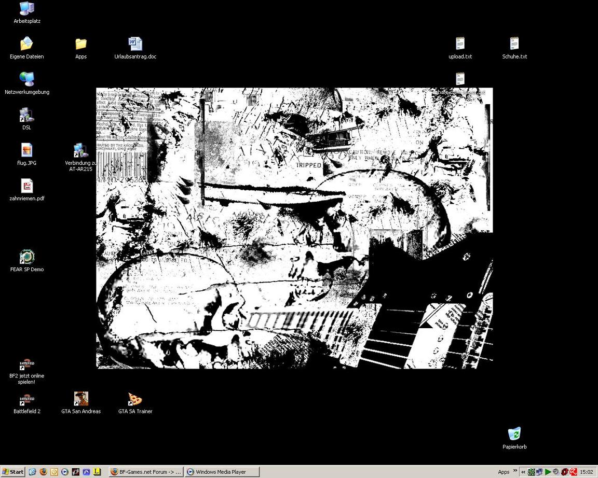Select the flug.JPG image file

point(26,154)
